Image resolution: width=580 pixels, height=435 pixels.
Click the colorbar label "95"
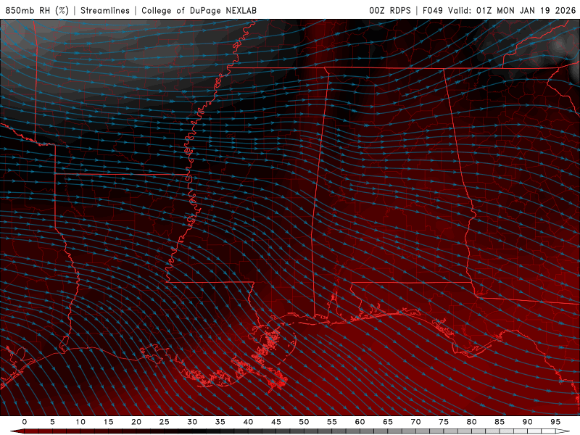[x=555, y=422]
